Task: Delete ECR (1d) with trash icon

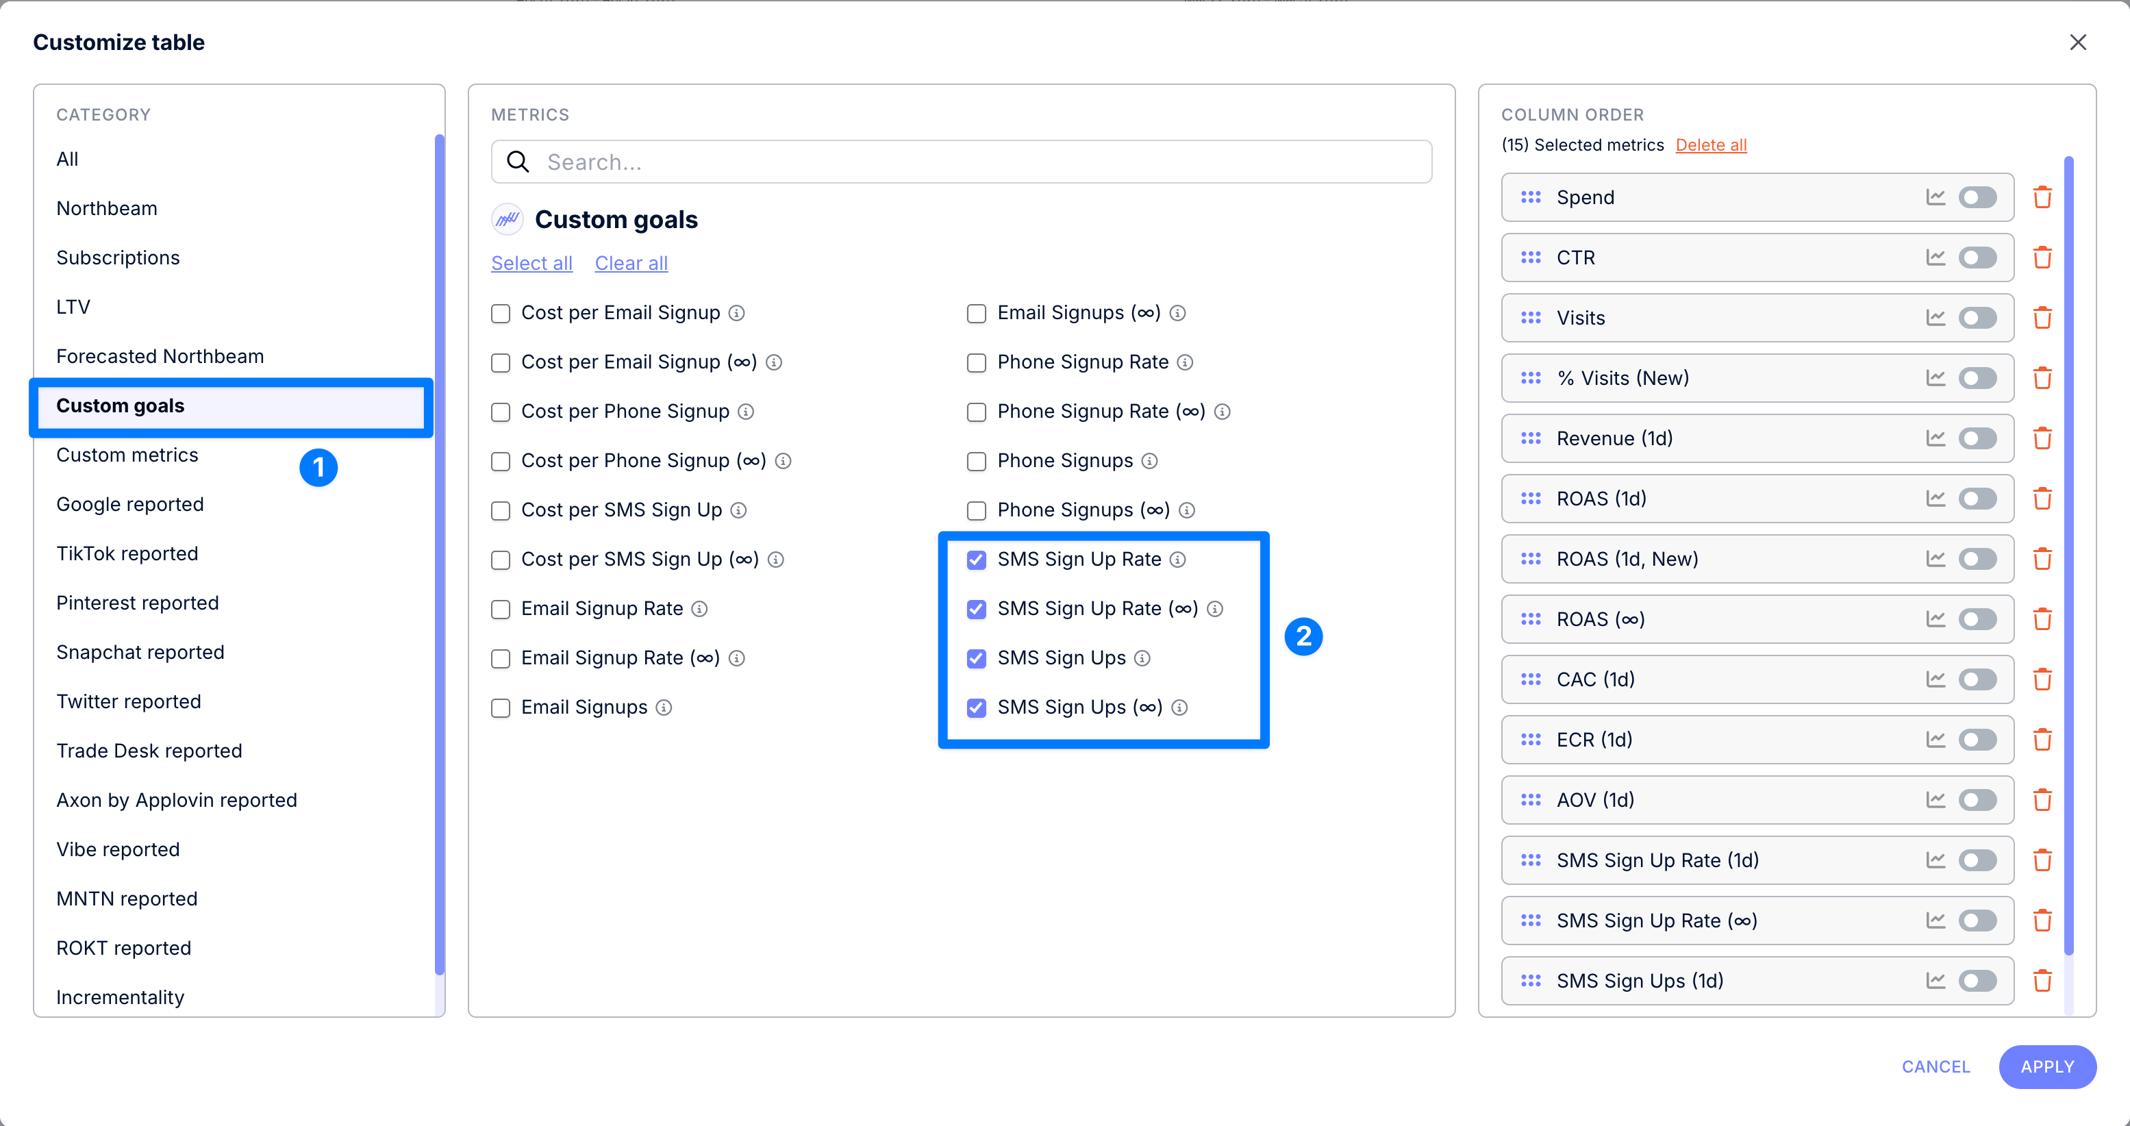Action: point(2042,740)
